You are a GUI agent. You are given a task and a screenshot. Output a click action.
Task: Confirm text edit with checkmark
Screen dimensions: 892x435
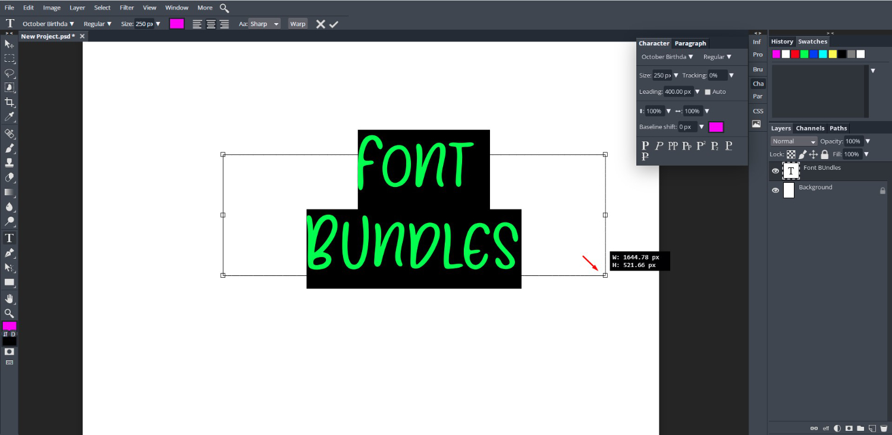334,24
